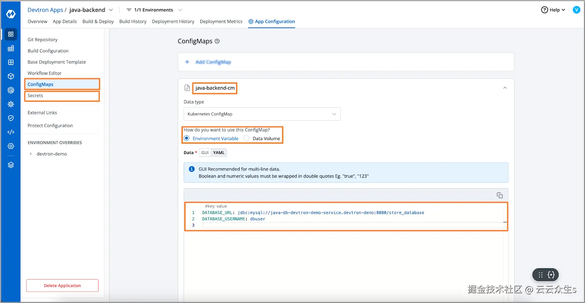This screenshot has width=585, height=303.
Task: Select the Data Volume radio button
Action: click(x=247, y=138)
